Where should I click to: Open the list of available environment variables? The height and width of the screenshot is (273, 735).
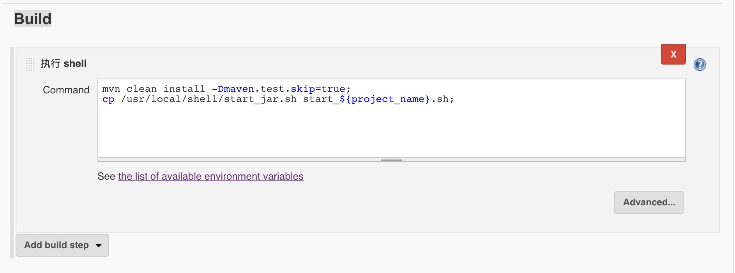pos(211,177)
